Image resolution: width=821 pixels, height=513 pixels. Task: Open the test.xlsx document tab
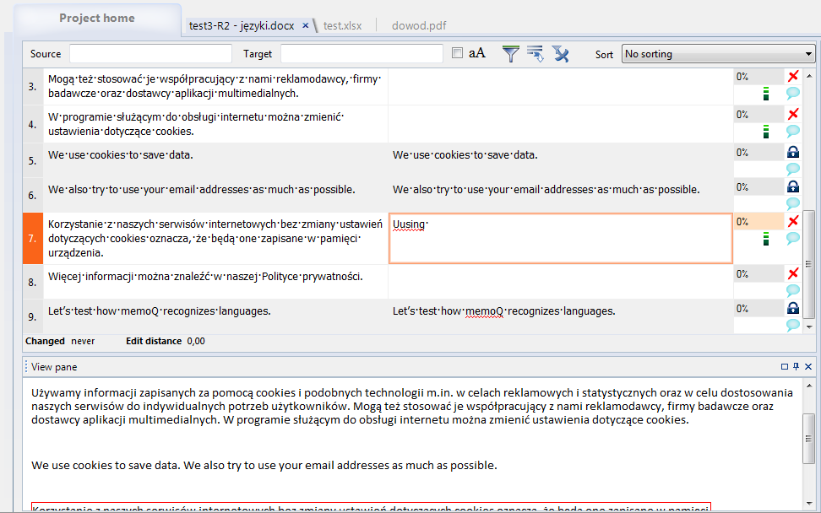click(343, 26)
